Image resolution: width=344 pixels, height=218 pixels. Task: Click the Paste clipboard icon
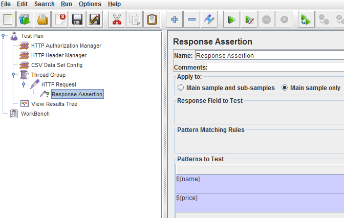pyautogui.click(x=152, y=20)
